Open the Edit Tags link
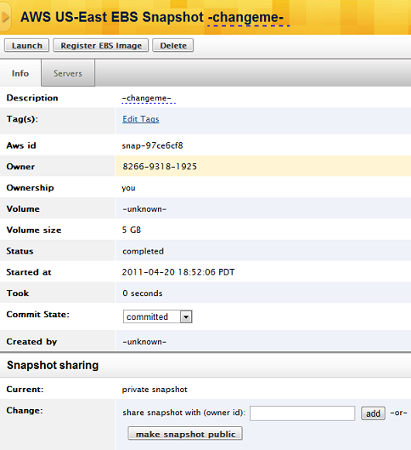The width and height of the screenshot is (411, 450). [141, 119]
